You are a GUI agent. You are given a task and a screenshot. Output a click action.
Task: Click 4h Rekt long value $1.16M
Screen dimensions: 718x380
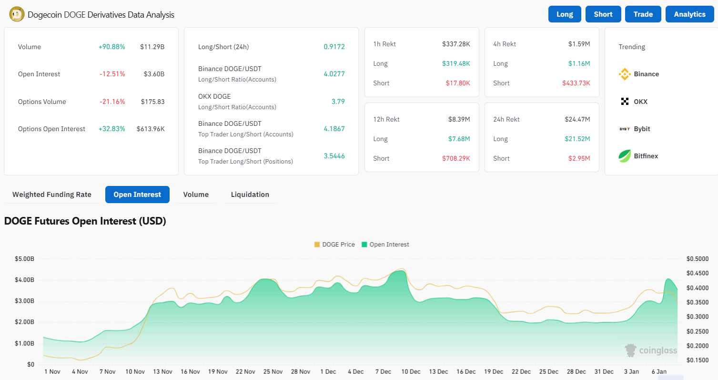pos(579,63)
